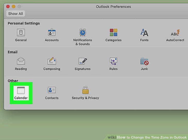Open Categories preferences

point(113,35)
